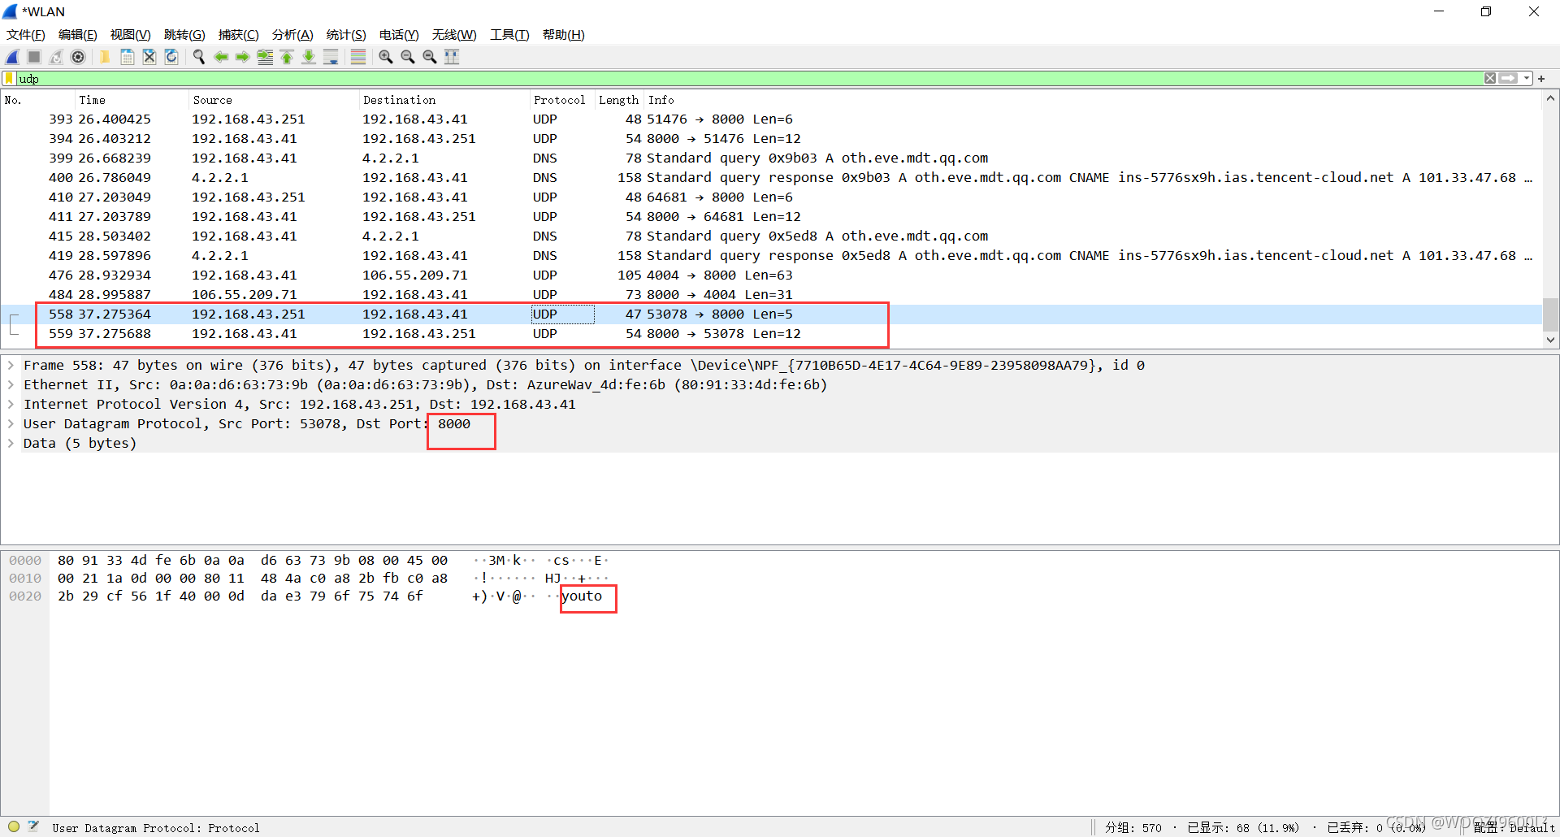Image resolution: width=1560 pixels, height=837 pixels.
Task: Open expert information from the status bar circle
Action: click(x=14, y=827)
